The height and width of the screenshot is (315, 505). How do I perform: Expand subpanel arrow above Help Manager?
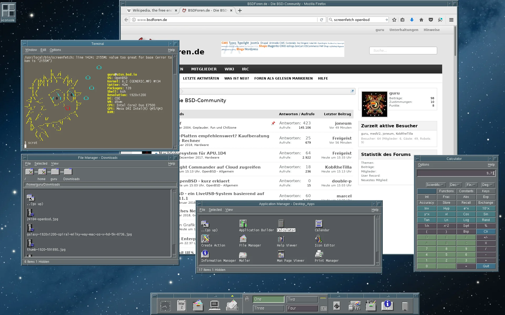point(388,296)
